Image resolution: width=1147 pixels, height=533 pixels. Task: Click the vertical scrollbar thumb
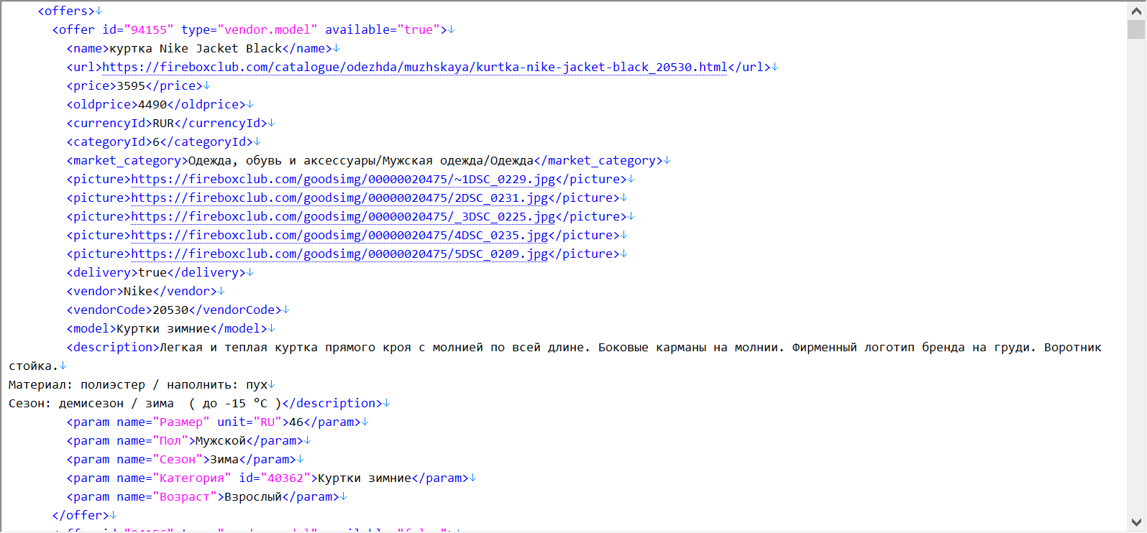(1136, 29)
